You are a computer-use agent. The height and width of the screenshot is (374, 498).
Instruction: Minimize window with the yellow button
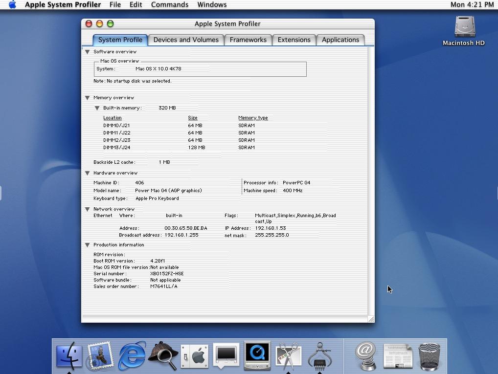(x=99, y=23)
